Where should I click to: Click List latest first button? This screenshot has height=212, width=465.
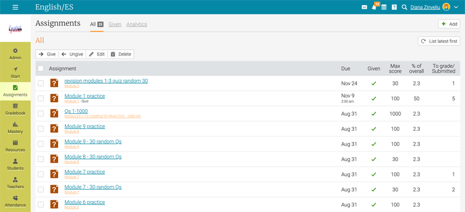click(x=439, y=41)
